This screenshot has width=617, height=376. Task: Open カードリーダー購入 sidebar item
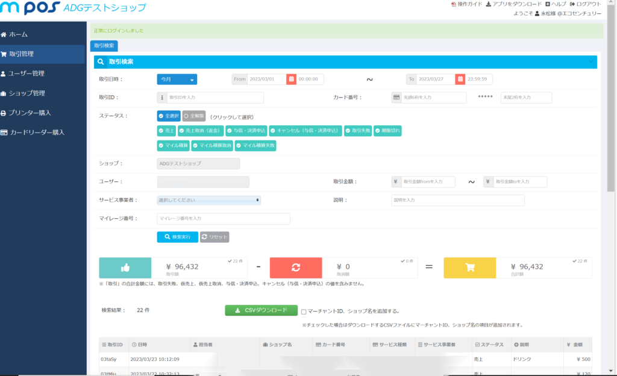(36, 132)
